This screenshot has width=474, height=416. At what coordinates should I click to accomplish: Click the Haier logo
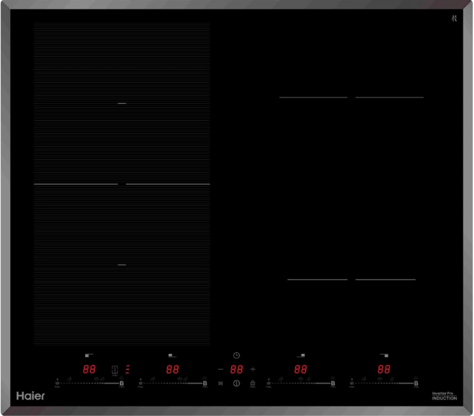(29, 395)
